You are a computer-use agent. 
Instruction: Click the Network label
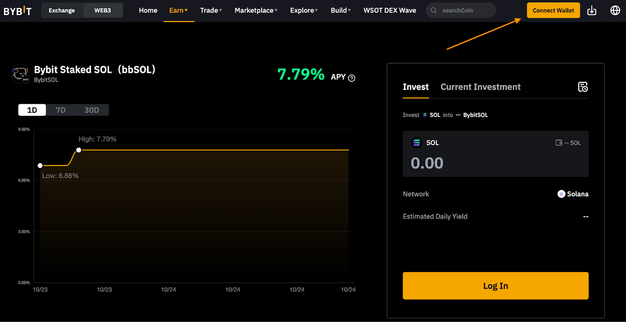[416, 194]
